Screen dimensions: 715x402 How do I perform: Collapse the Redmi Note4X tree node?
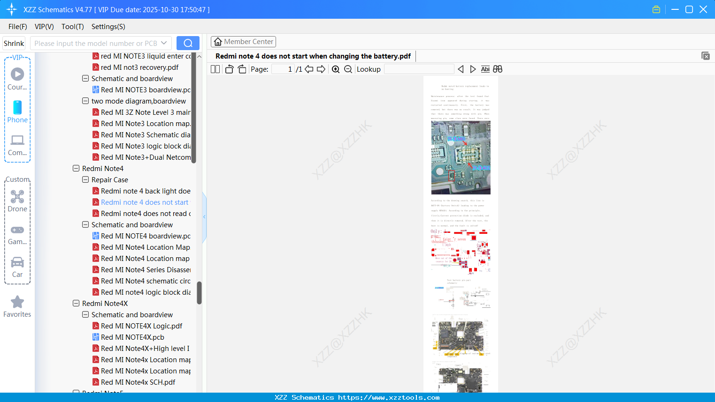coord(76,303)
